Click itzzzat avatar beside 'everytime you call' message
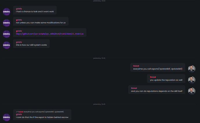This screenshot has height=123, width=200. pyautogui.click(x=192, y=69)
